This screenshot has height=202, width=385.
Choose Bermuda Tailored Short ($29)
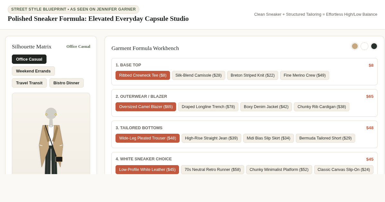coord(325,138)
